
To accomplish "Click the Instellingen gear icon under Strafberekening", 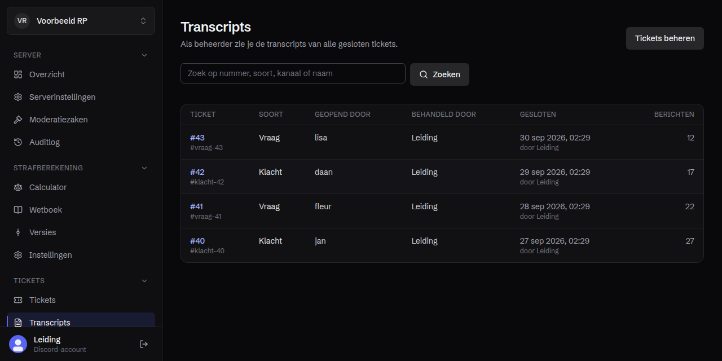I will (18, 255).
